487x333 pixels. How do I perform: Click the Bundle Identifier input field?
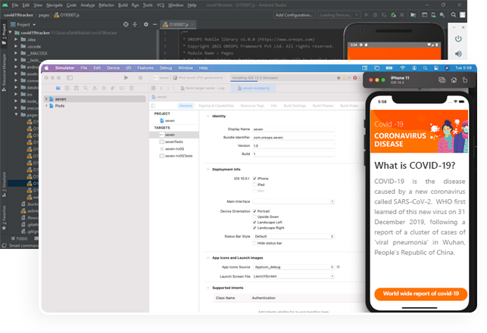click(294, 138)
